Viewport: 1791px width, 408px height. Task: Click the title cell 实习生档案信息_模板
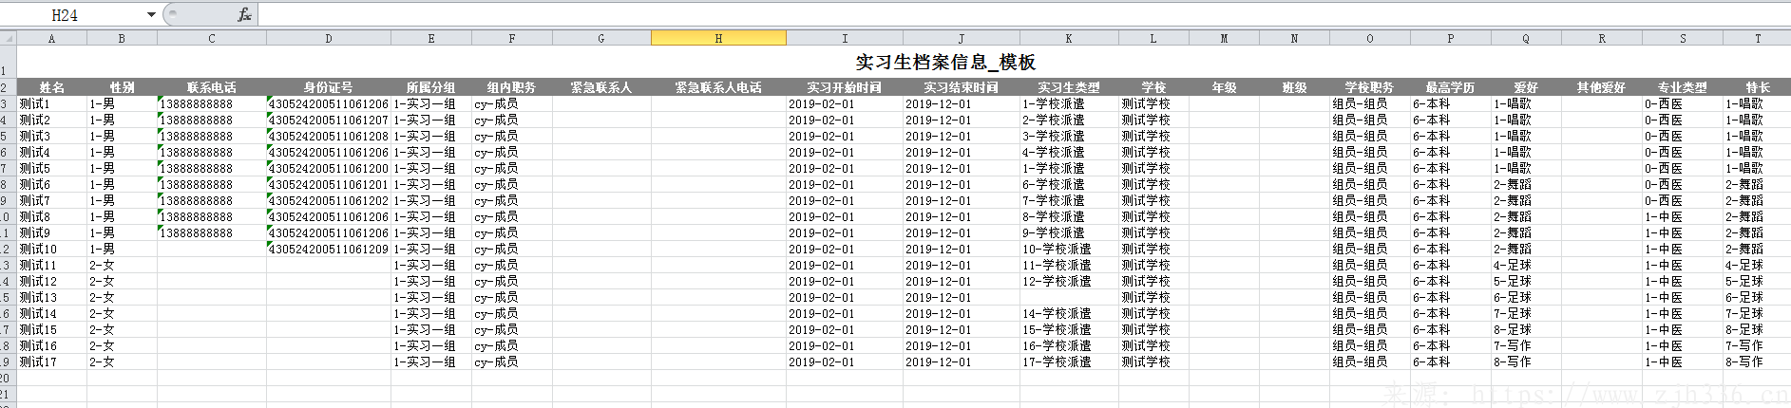point(944,63)
